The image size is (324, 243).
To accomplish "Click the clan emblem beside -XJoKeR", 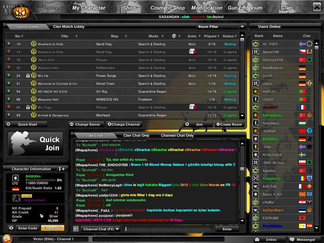I will pyautogui.click(x=309, y=131).
